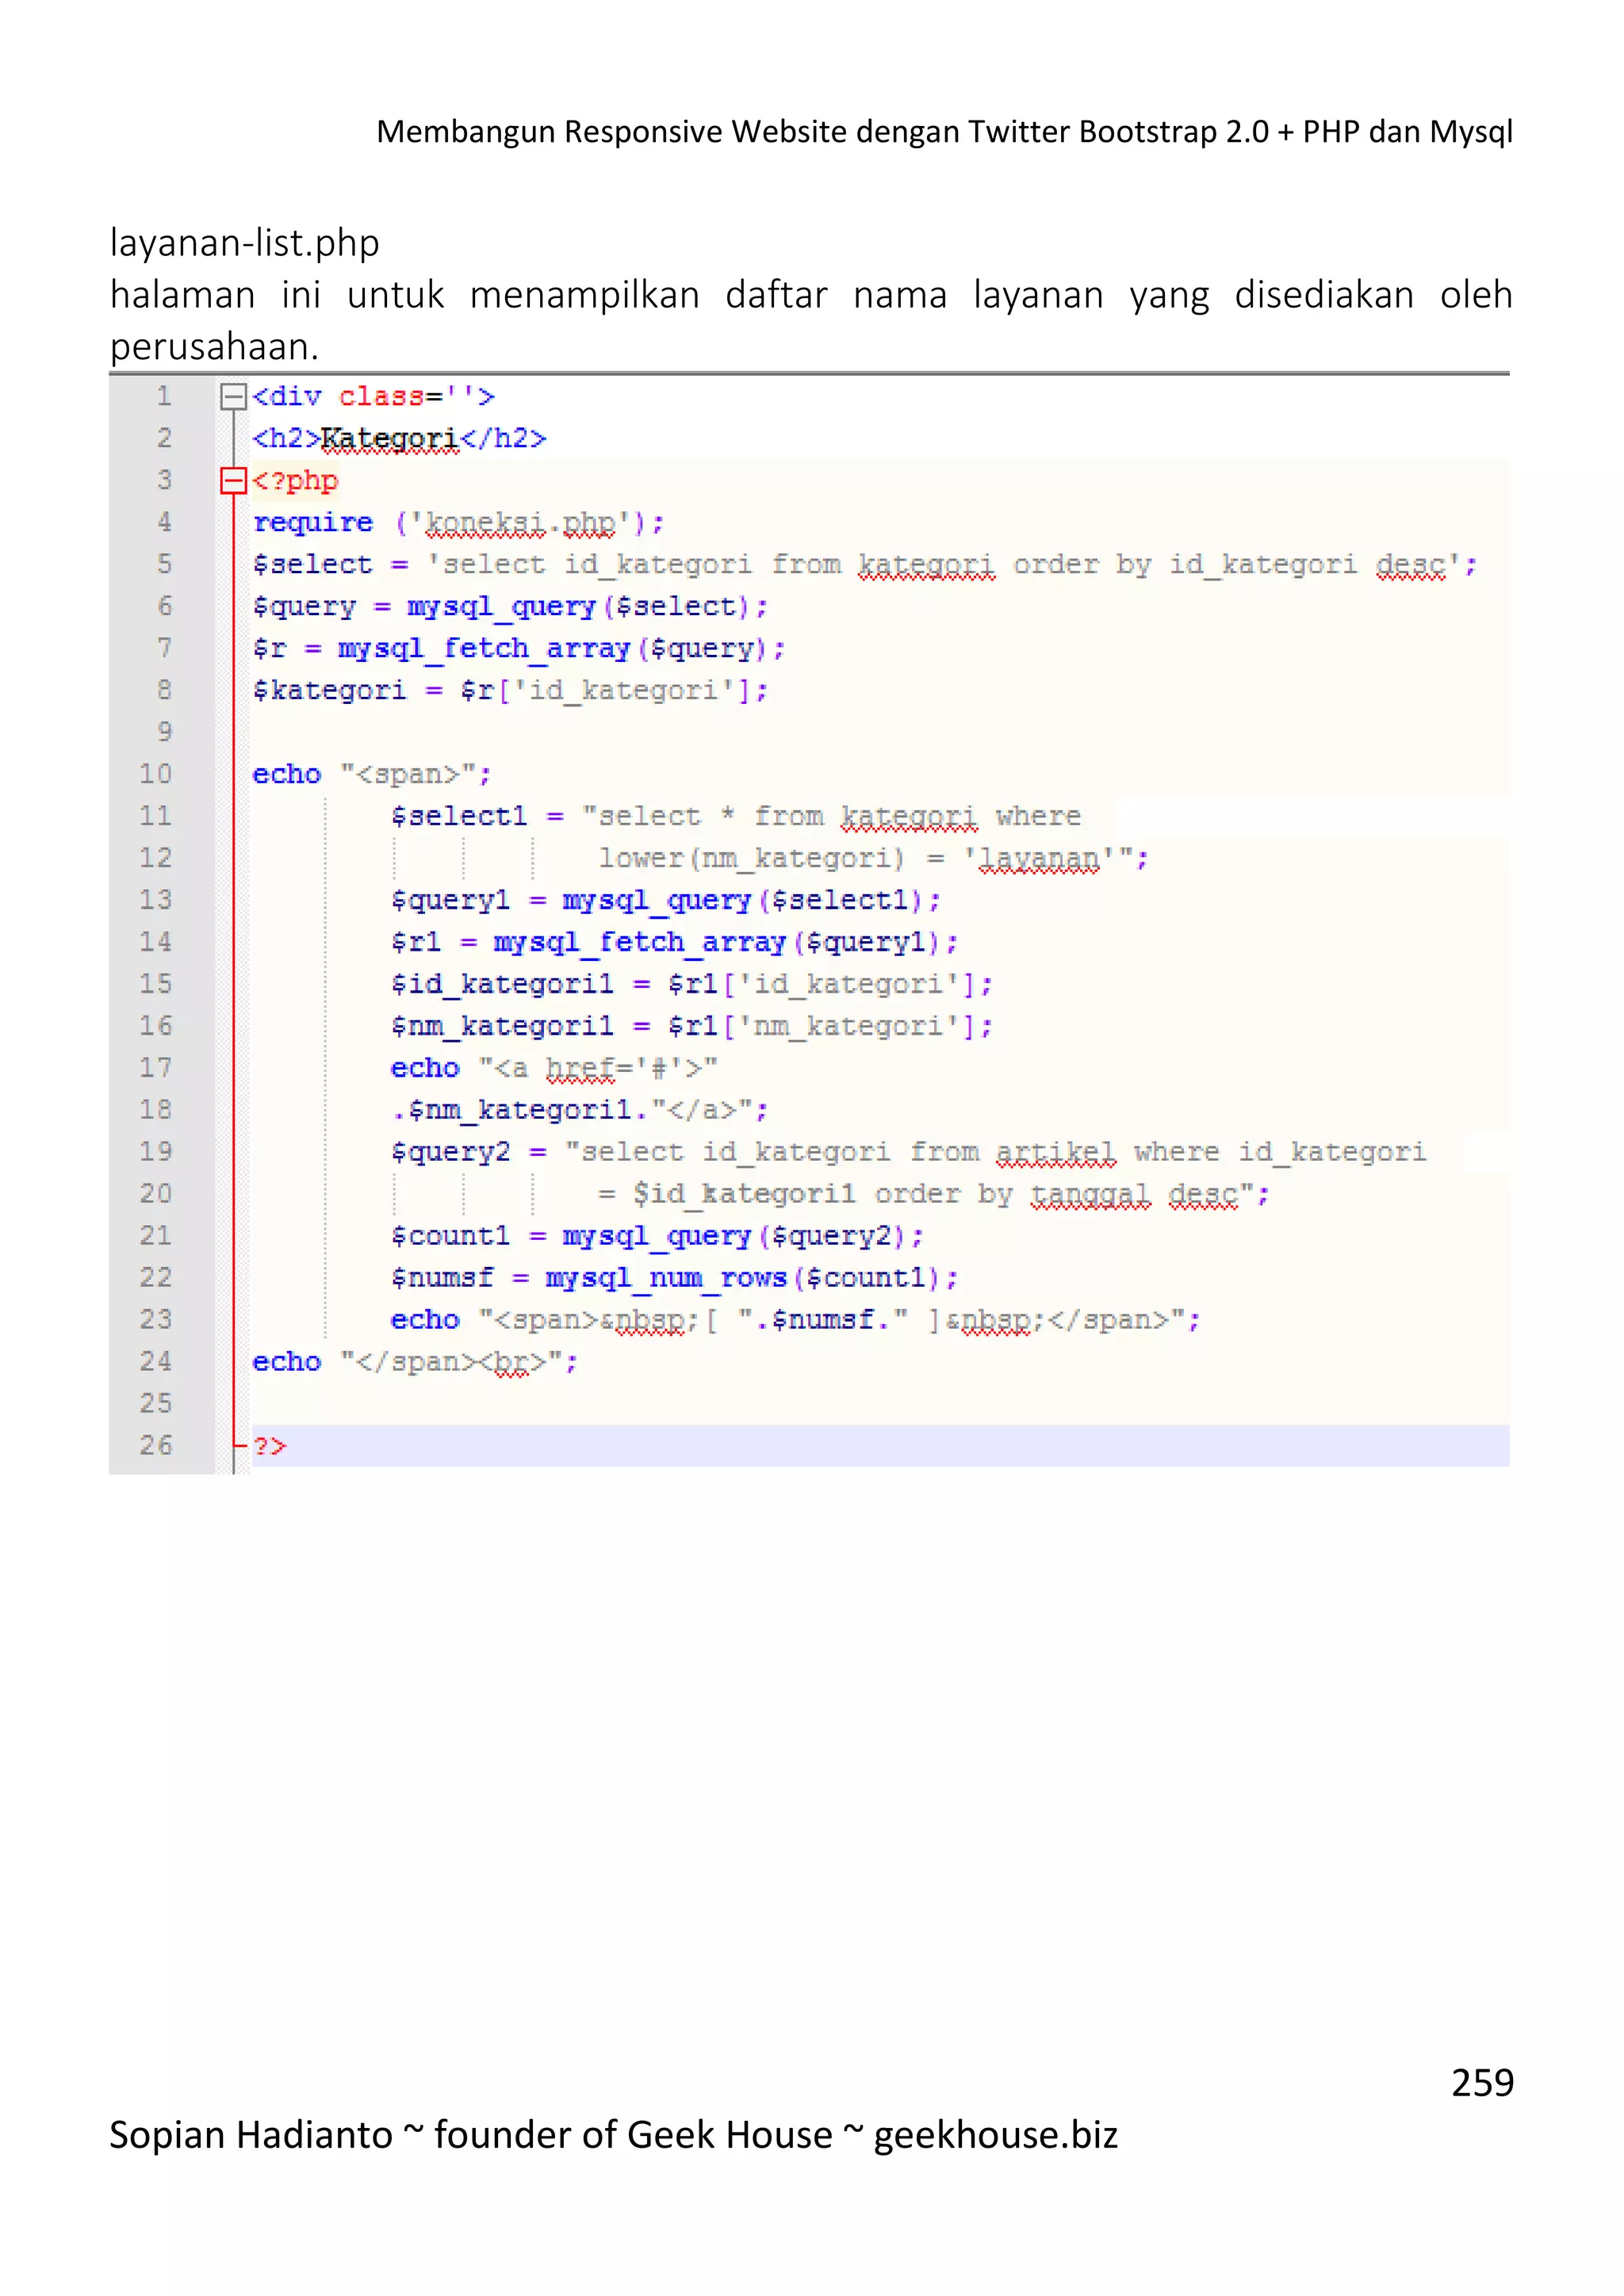Viewport: 1624px width, 2296px height.
Task: Click .$nm_kategori1."</a>" line
Action: point(579,1110)
